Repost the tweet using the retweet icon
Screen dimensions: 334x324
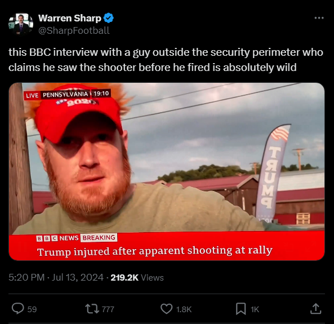coord(92,309)
